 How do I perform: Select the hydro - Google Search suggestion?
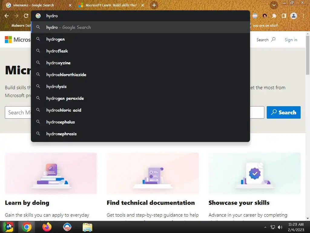(140, 27)
